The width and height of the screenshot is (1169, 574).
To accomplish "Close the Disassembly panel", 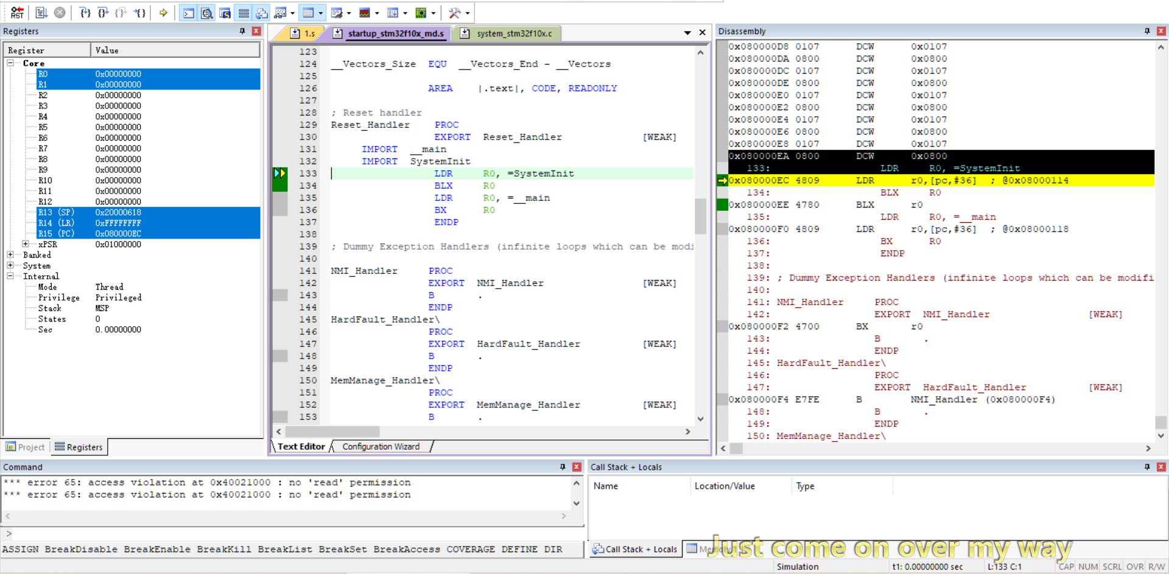I will click(1161, 31).
